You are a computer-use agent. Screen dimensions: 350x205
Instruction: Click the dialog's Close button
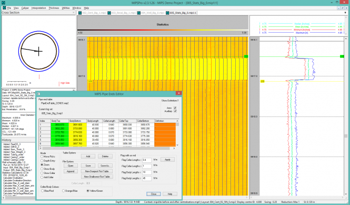pyautogui.click(x=154, y=194)
